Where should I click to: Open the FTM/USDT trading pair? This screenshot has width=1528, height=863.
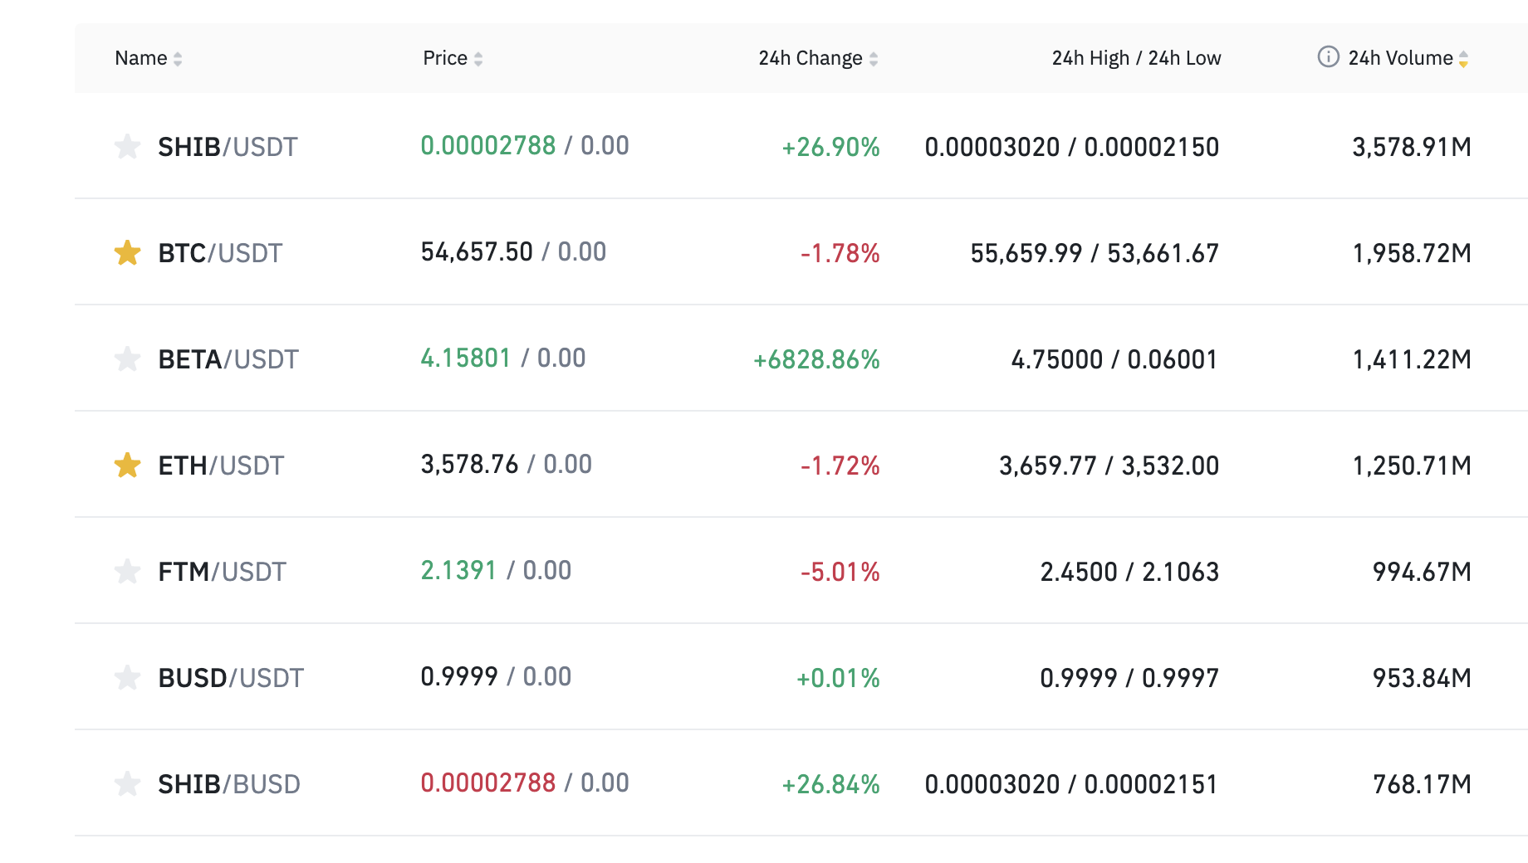tap(222, 572)
